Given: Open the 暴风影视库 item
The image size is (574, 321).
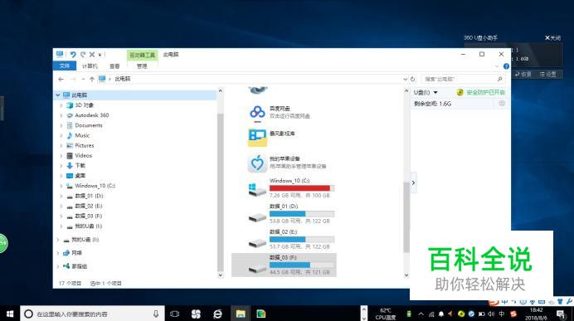Looking at the screenshot, I should tap(271, 137).
